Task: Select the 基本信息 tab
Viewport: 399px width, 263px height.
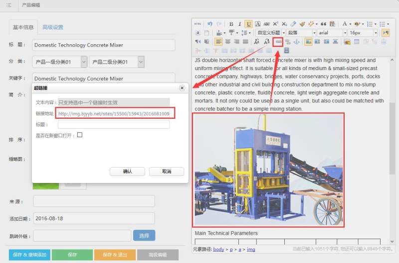Action: (x=23, y=27)
